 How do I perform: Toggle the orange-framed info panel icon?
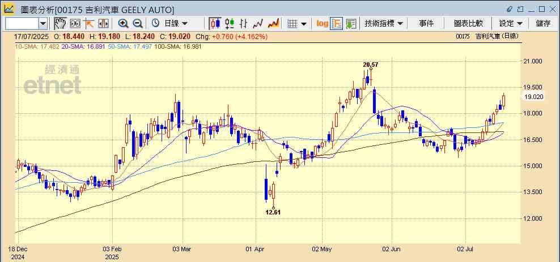click(x=337, y=24)
